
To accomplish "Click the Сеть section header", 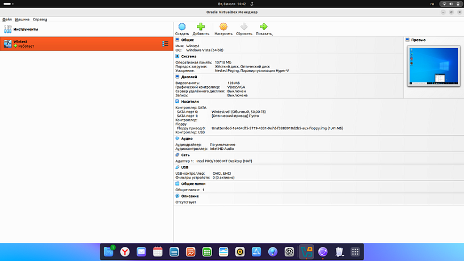I will coord(185,154).
